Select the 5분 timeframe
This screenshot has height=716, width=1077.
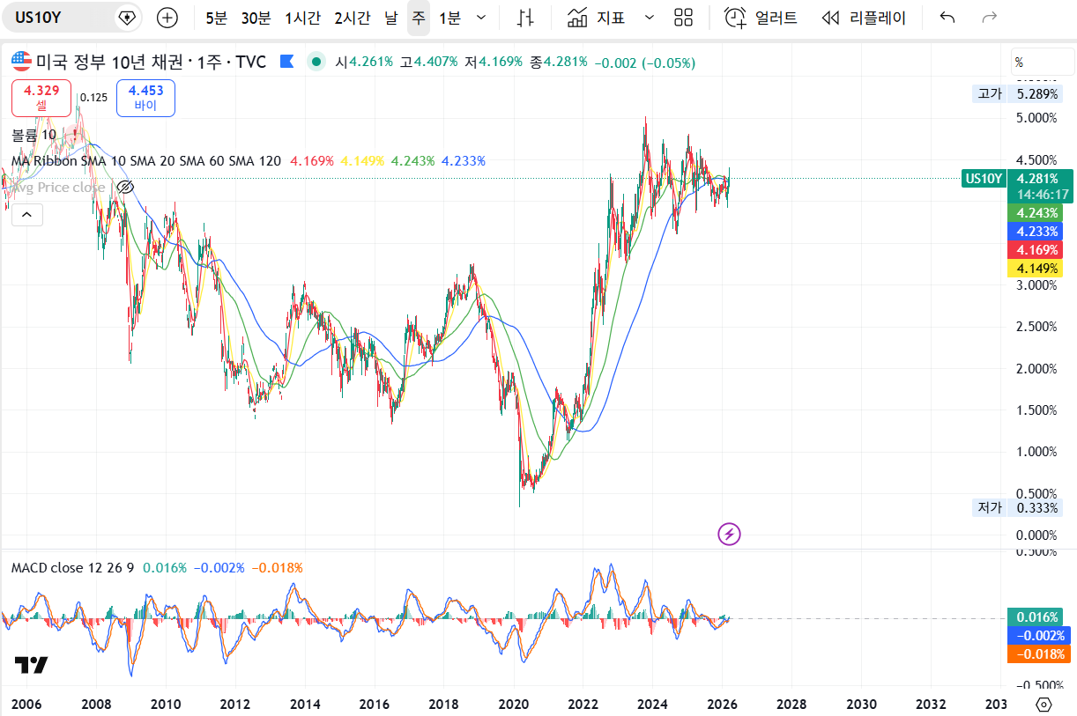tap(216, 18)
